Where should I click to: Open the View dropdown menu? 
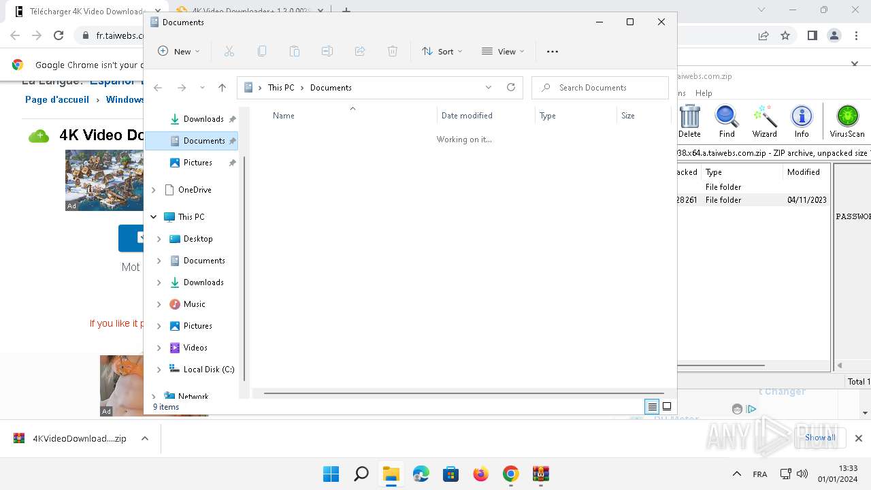(503, 51)
